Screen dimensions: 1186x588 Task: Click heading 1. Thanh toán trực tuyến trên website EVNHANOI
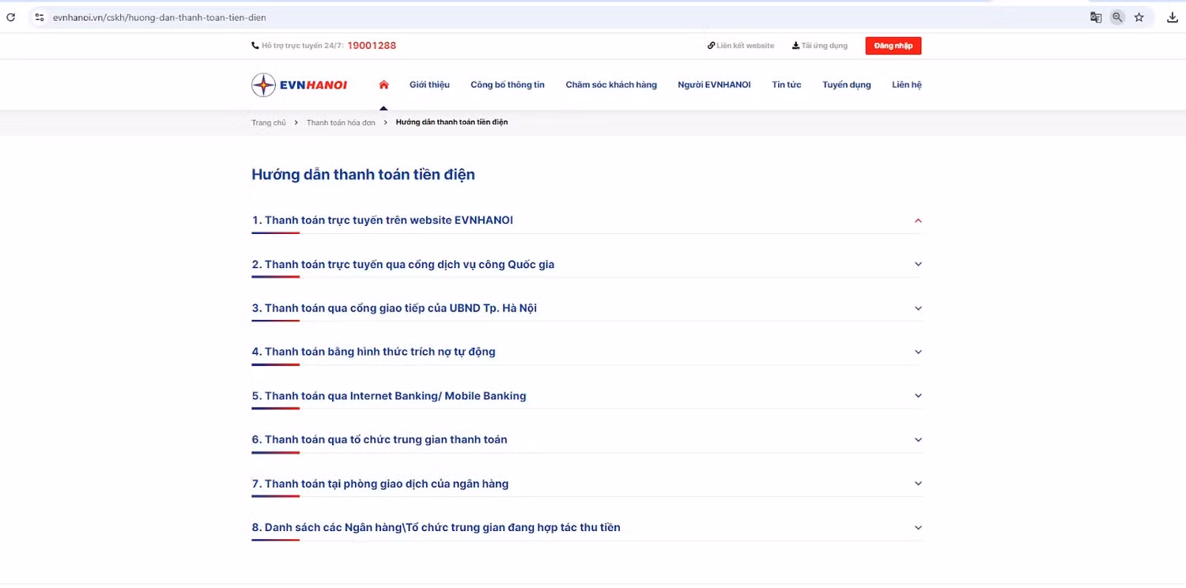pyautogui.click(x=383, y=220)
